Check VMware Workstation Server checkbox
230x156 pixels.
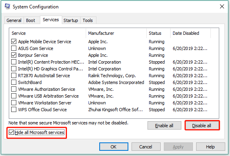(14, 103)
